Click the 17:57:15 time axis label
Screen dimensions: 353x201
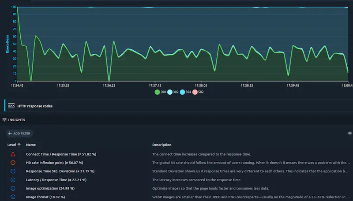coord(155,86)
